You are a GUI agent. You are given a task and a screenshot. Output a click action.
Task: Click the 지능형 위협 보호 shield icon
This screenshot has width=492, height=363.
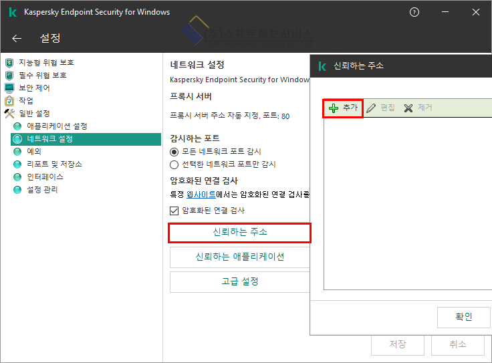(x=9, y=63)
